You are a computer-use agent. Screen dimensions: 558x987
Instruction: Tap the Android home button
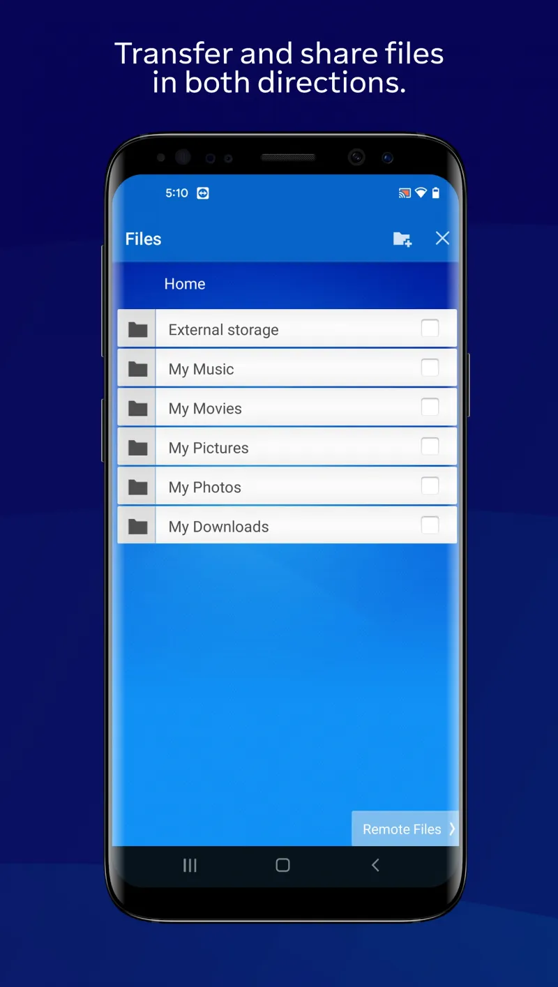282,865
